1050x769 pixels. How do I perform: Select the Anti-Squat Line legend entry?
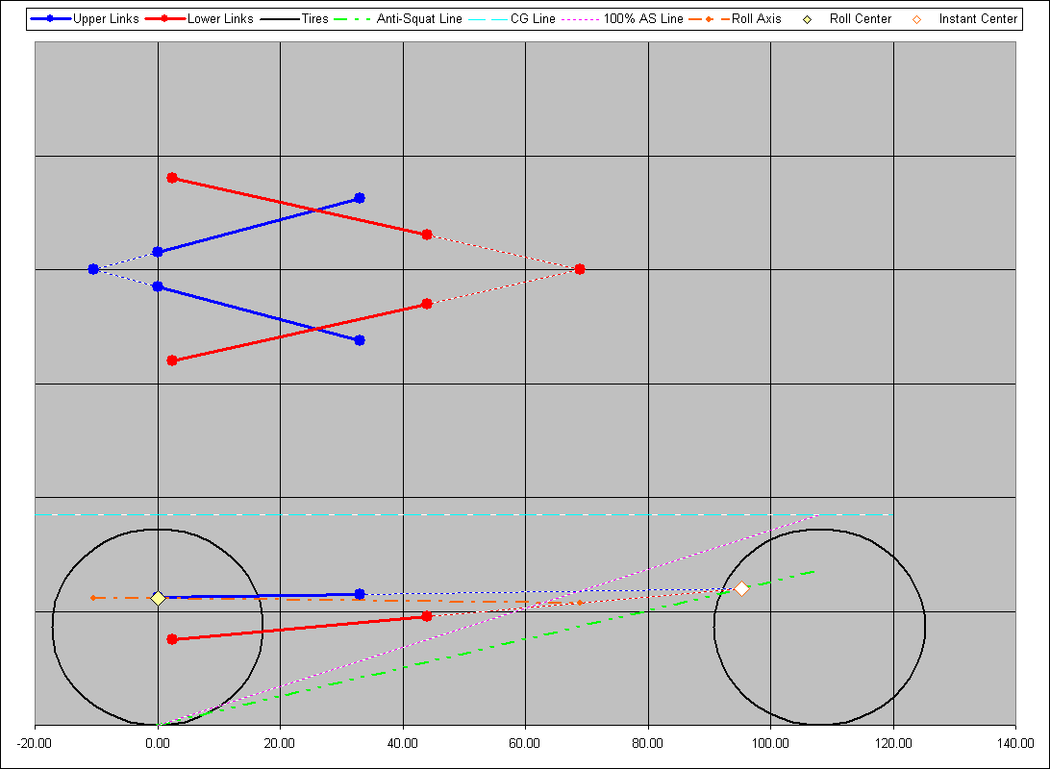click(x=398, y=18)
